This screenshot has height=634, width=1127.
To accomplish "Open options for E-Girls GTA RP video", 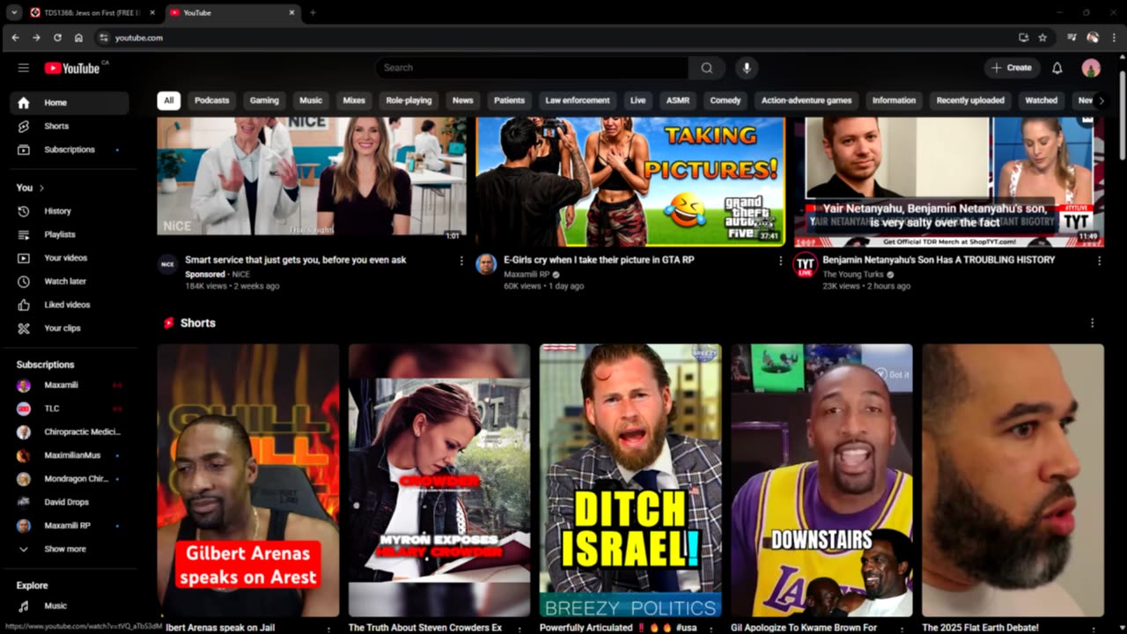I will [x=780, y=261].
